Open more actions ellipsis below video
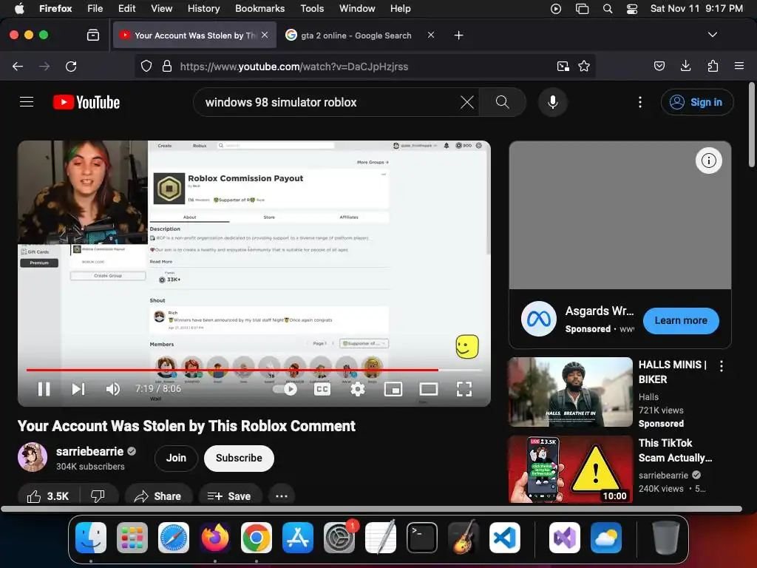757x568 pixels. coord(282,496)
